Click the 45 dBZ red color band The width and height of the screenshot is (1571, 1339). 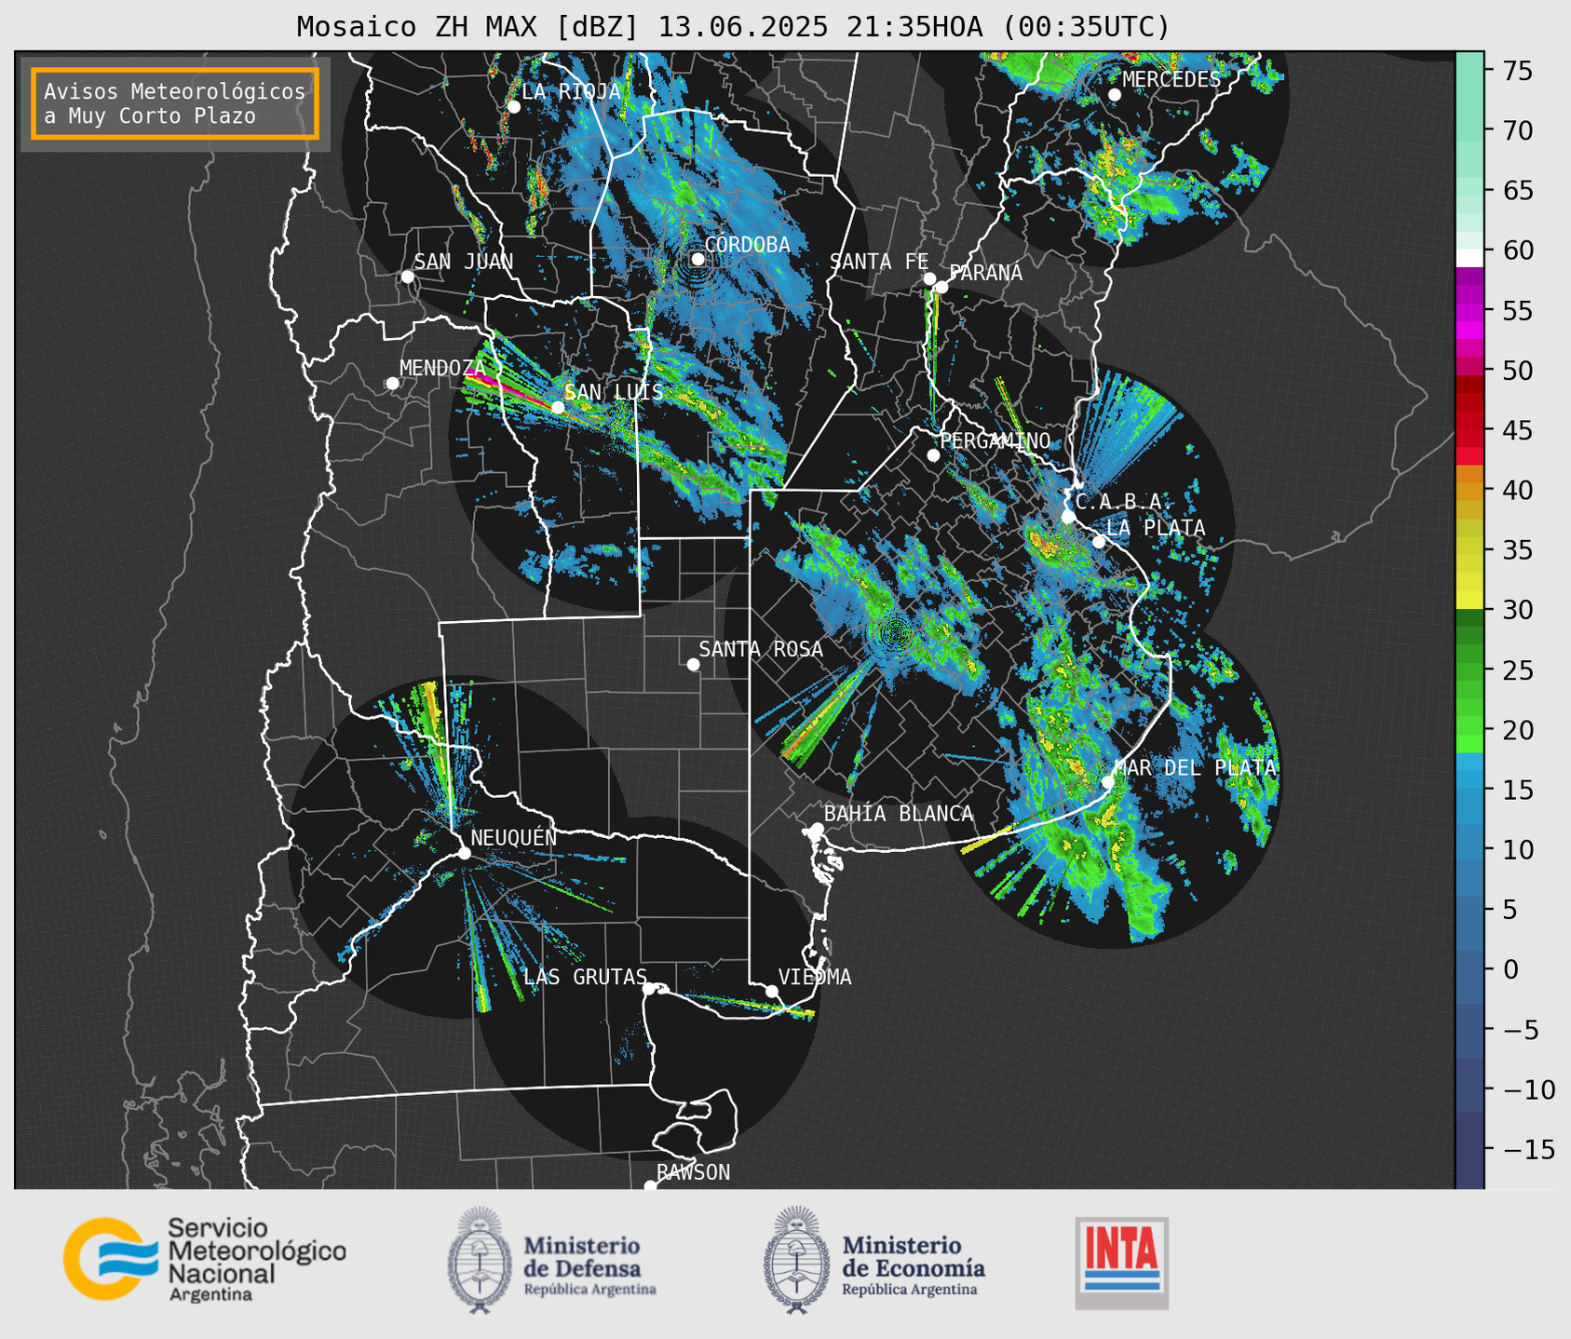pyautogui.click(x=1469, y=430)
